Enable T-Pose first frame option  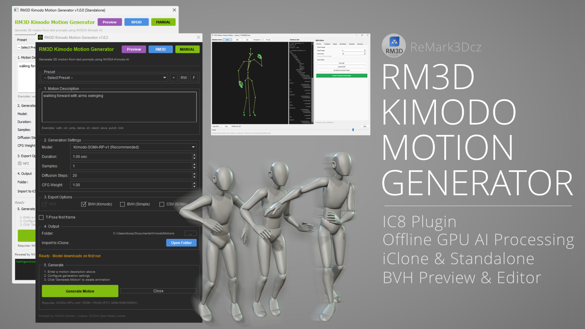pos(41,217)
